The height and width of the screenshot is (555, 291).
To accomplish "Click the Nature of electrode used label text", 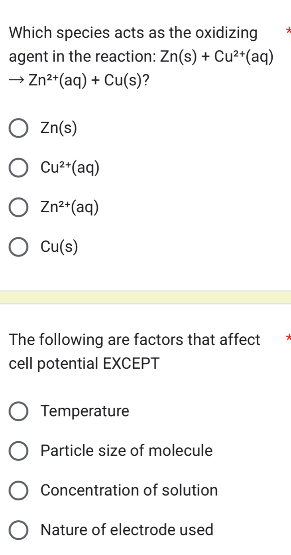I will 127,530.
